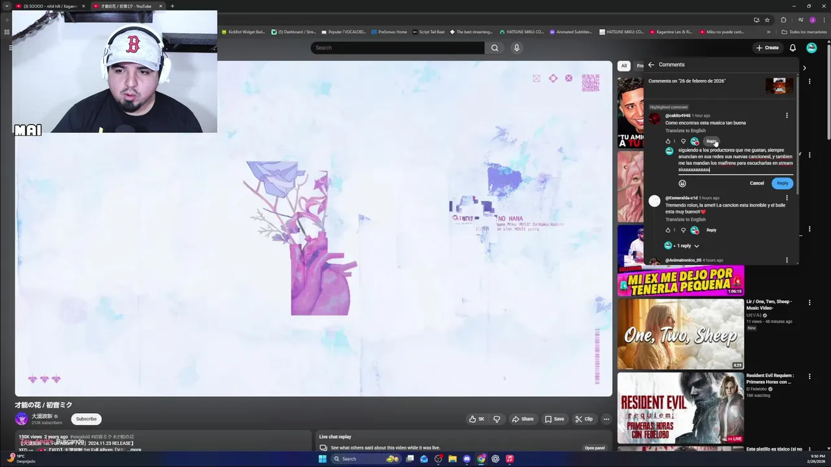Open options for One, Two, Sheep video

coord(810,302)
